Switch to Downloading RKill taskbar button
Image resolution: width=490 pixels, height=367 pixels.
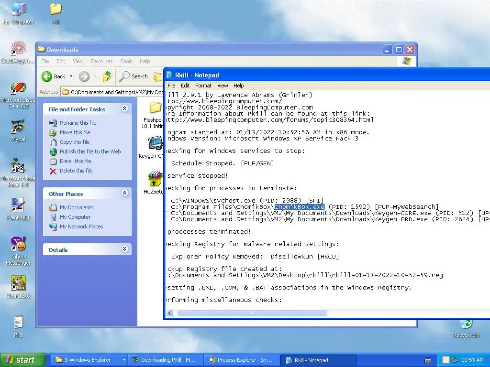166,360
